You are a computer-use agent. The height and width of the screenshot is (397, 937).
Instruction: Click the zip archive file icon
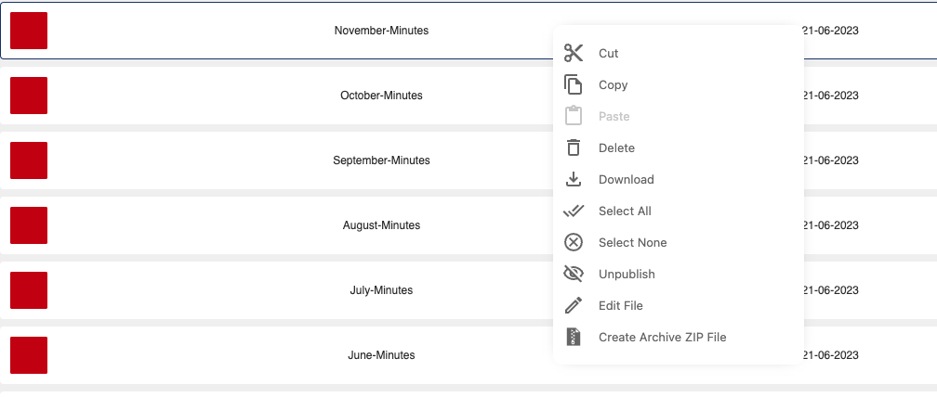pos(573,337)
